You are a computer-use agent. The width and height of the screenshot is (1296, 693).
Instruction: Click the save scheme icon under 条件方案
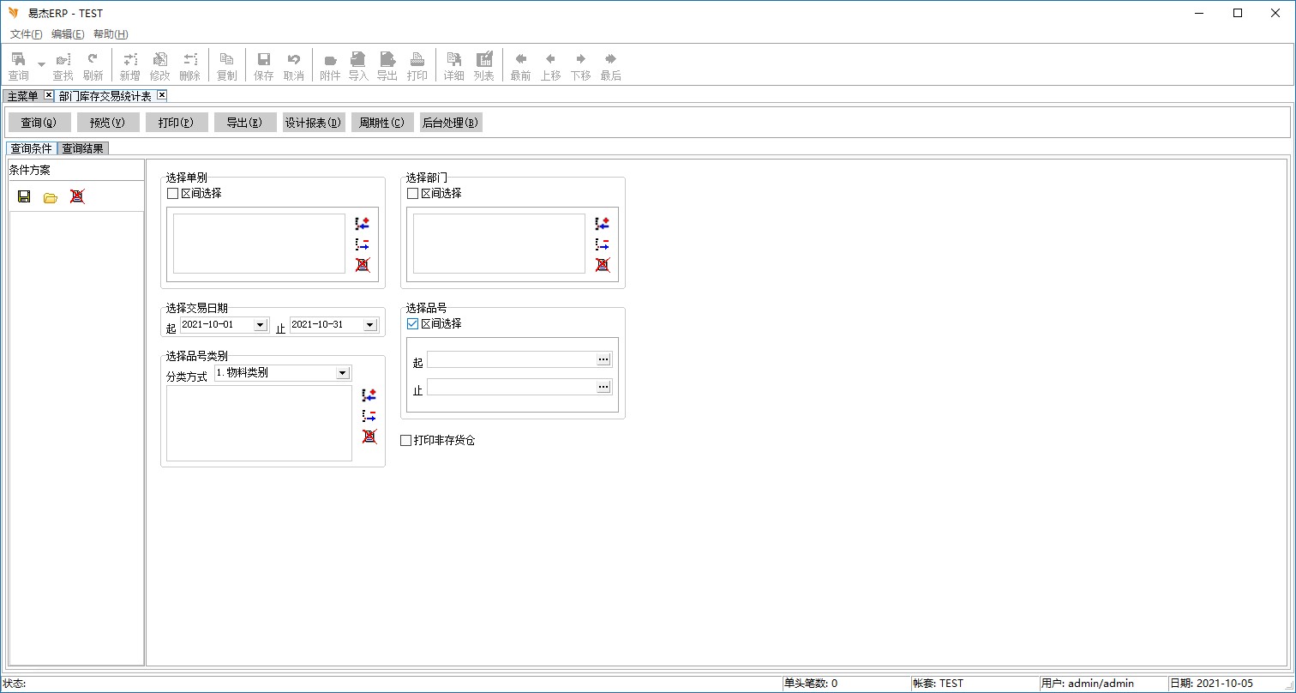(x=24, y=197)
